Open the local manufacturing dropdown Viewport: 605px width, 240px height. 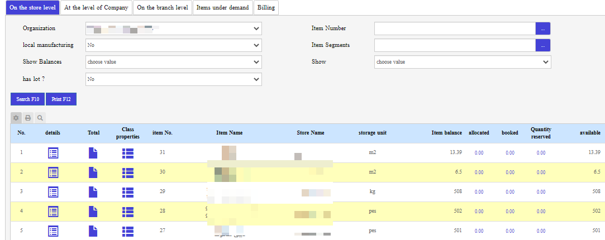173,45
